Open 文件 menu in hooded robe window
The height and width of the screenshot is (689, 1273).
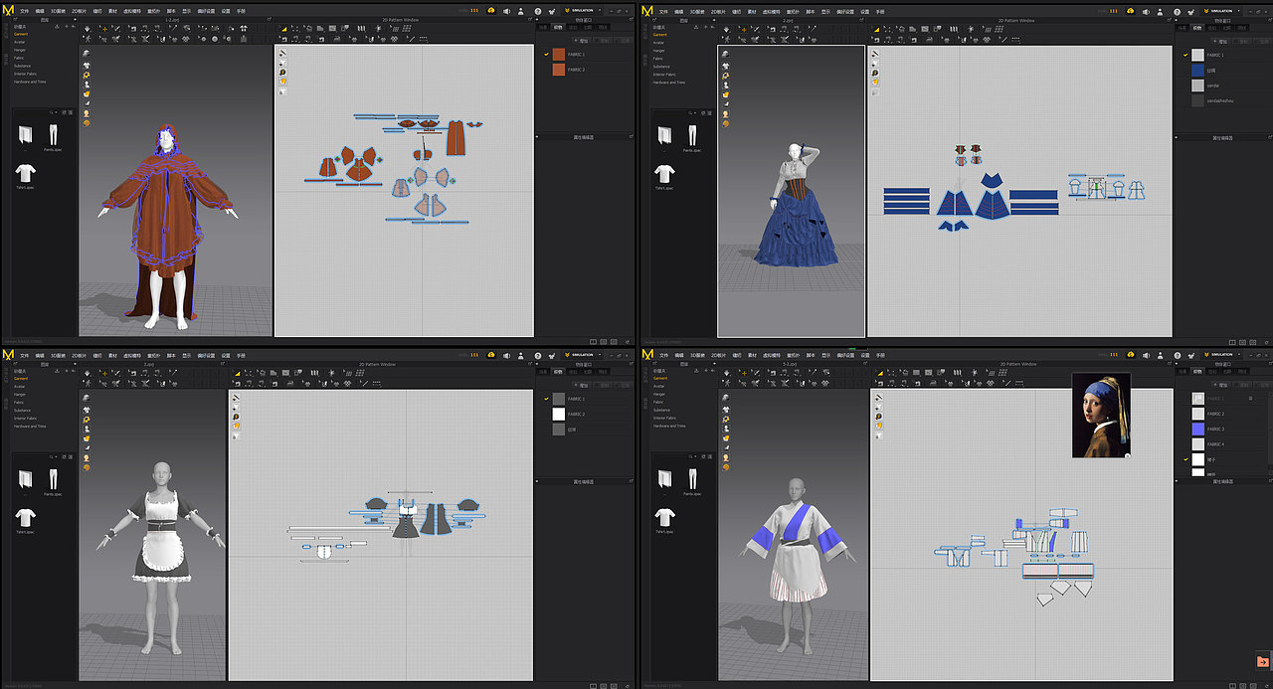[x=24, y=10]
